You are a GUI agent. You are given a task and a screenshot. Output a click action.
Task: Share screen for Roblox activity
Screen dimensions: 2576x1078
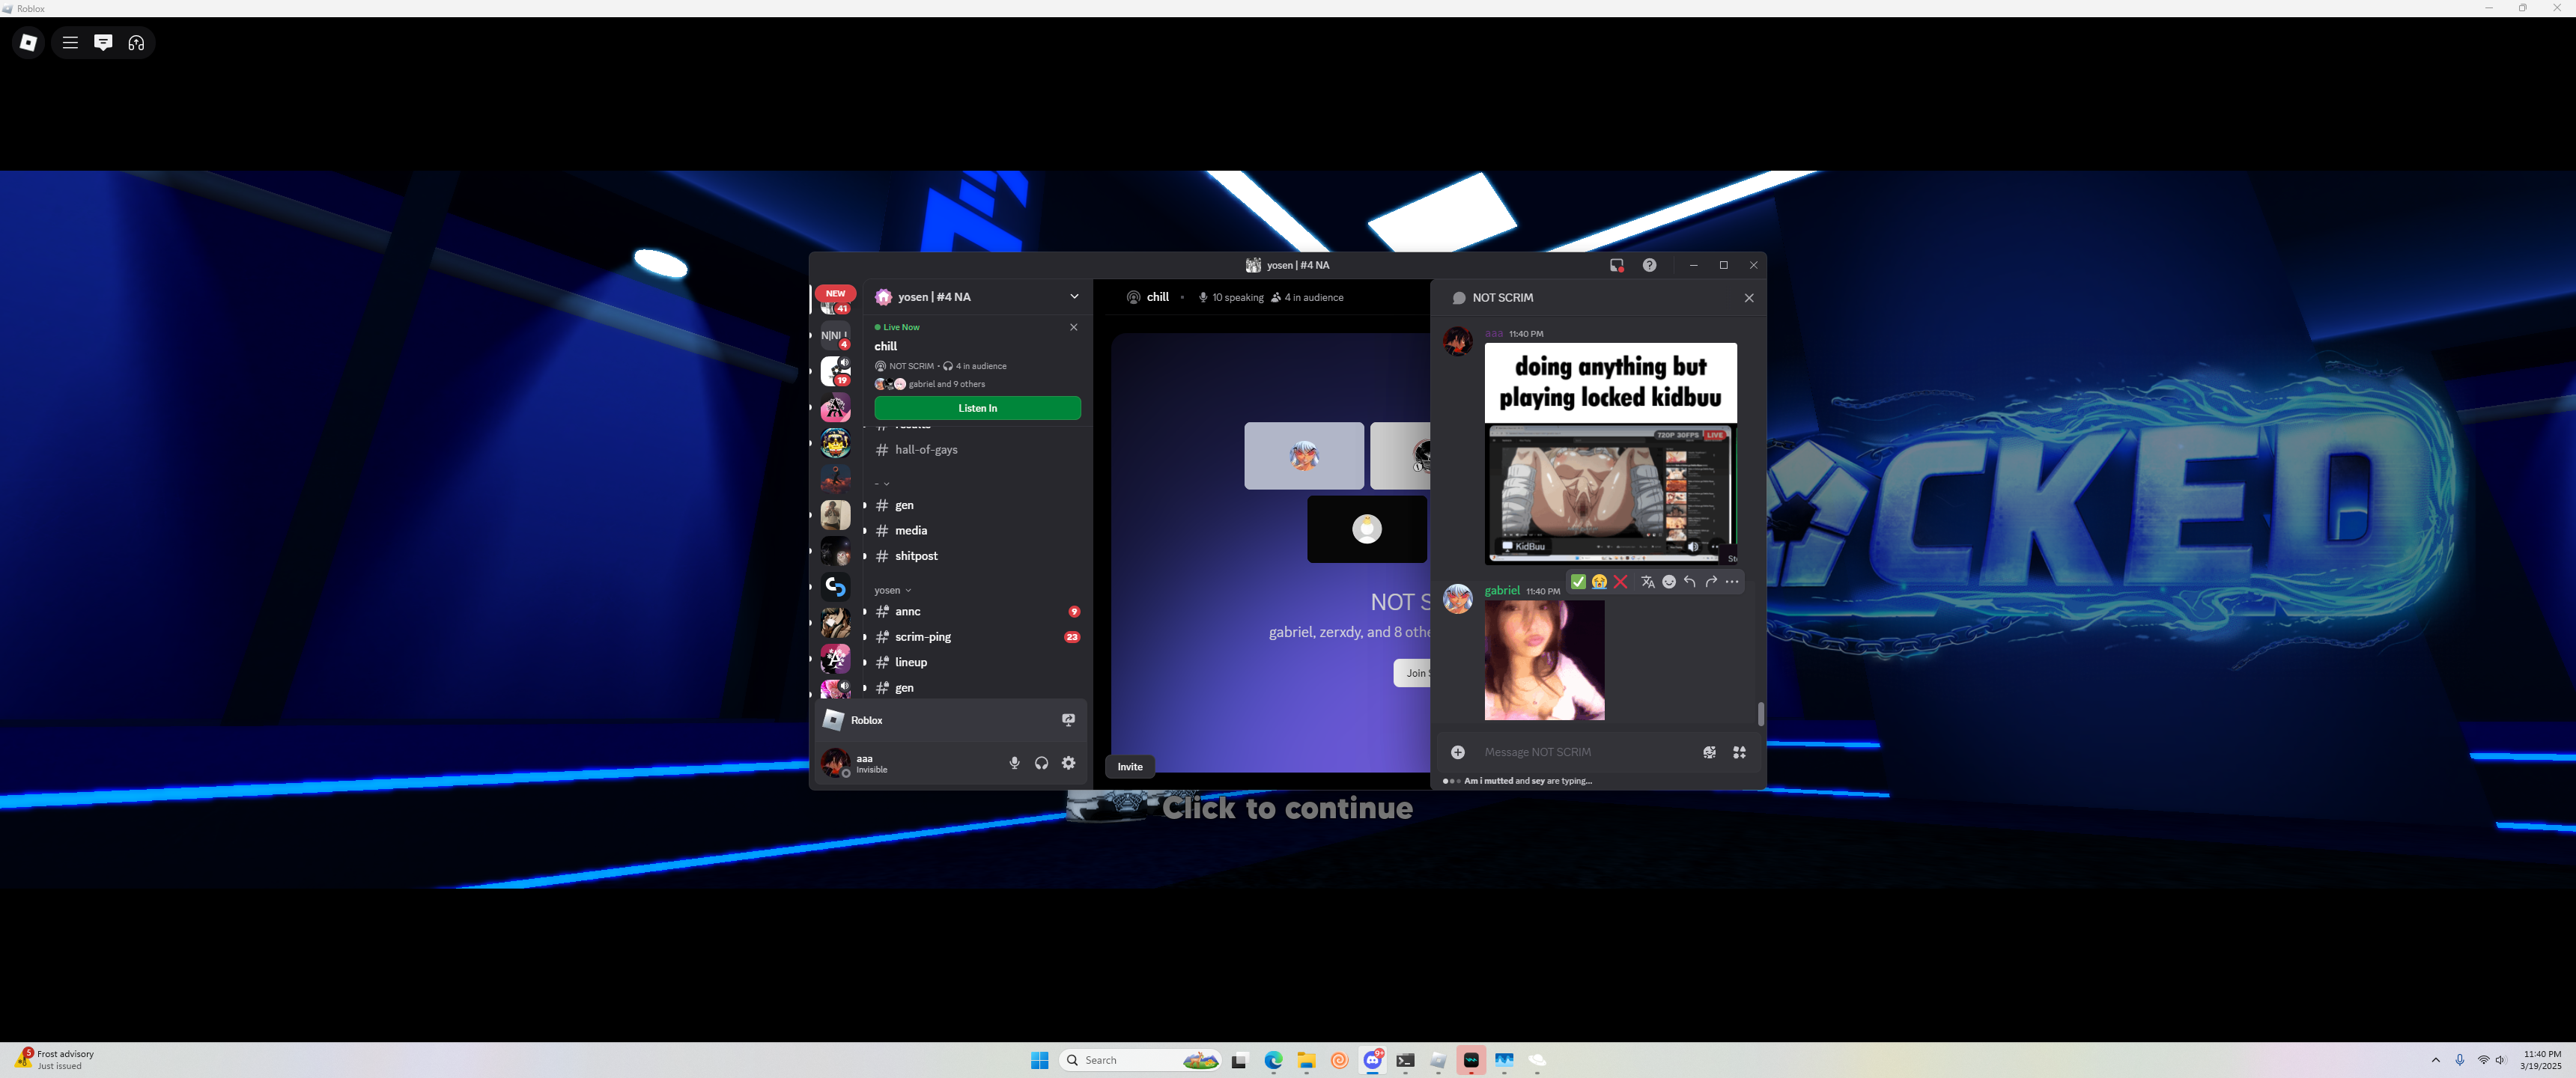click(x=1068, y=720)
